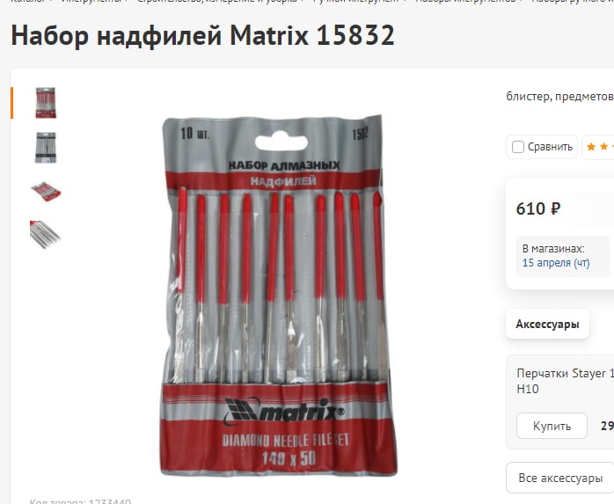The width and height of the screenshot is (614, 504).
Task: Open the 15 апреля (чт) store availability link
Action: [x=556, y=263]
